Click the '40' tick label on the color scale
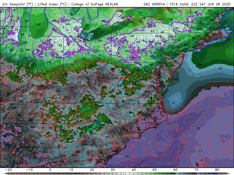The width and height of the screenshot is (234, 175). 134,170
